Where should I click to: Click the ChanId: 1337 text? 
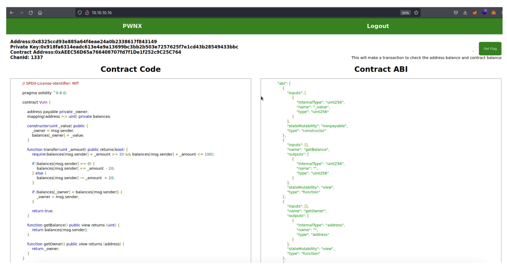point(27,57)
